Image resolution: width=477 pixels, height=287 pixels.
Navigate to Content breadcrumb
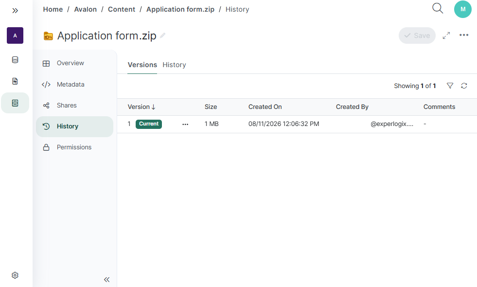click(122, 9)
